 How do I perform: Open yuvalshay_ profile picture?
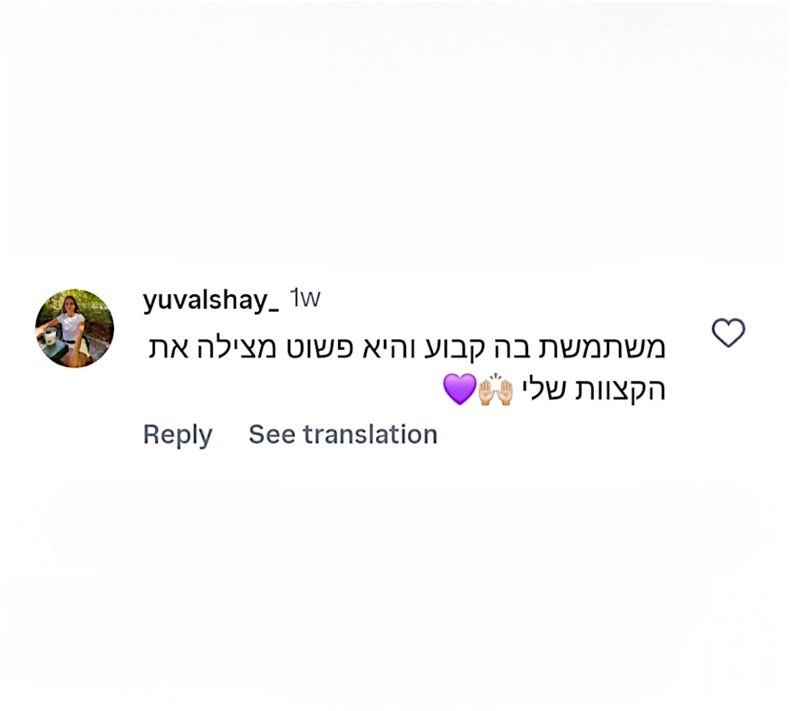pyautogui.click(x=75, y=328)
